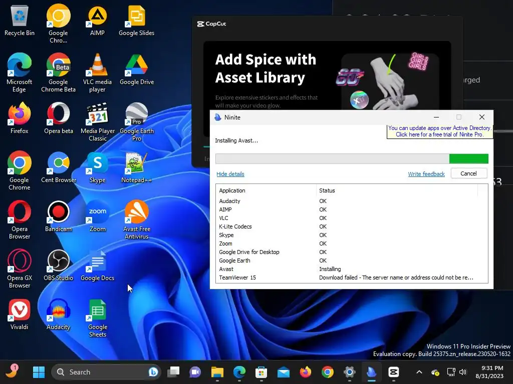Open Firefox from the taskbar
This screenshot has width=513, height=384.
click(x=305, y=372)
